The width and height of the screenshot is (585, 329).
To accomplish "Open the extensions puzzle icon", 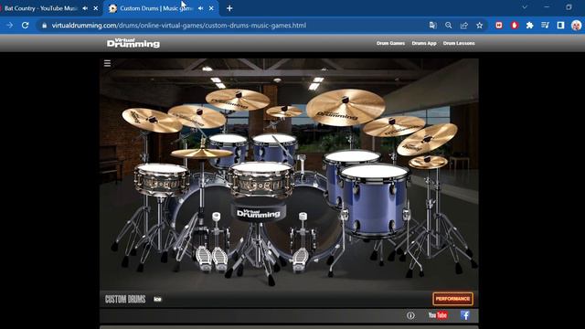I will [x=530, y=26].
